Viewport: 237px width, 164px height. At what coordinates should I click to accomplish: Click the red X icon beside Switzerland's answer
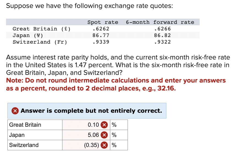point(104,145)
